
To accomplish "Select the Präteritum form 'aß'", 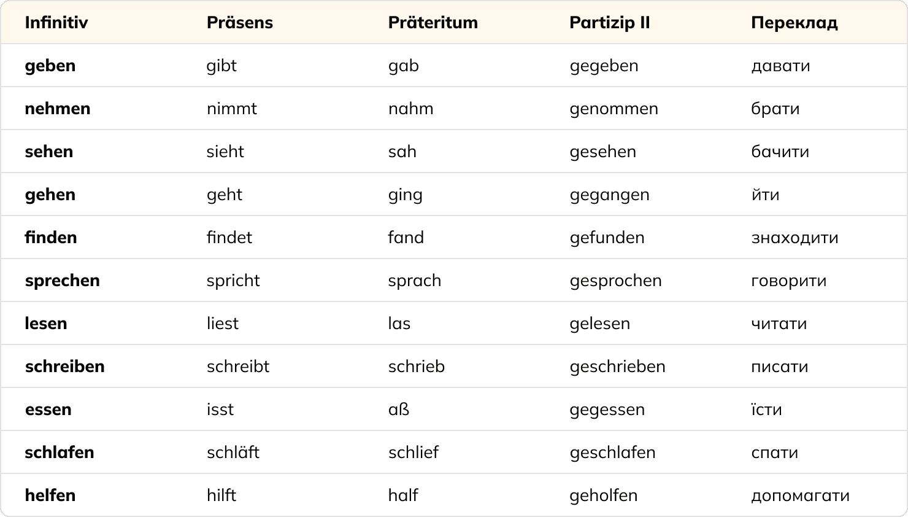I will pos(399,410).
